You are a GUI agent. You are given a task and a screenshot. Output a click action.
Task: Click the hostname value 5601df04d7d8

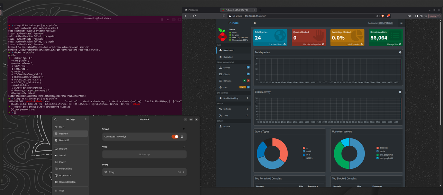[386, 23]
